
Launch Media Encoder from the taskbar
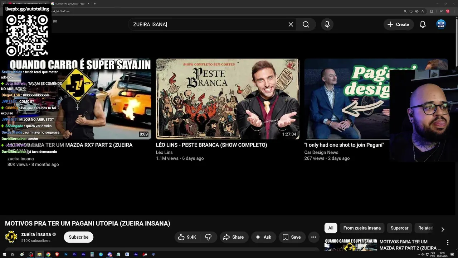(83, 254)
